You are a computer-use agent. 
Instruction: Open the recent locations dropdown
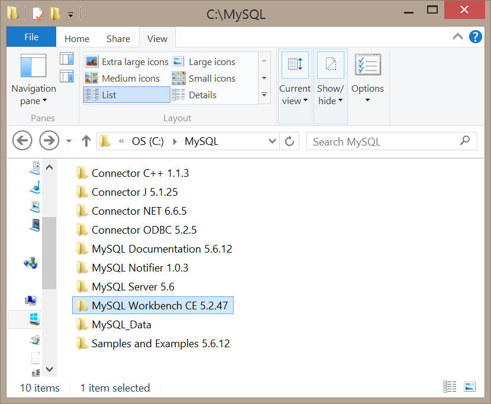pos(69,141)
